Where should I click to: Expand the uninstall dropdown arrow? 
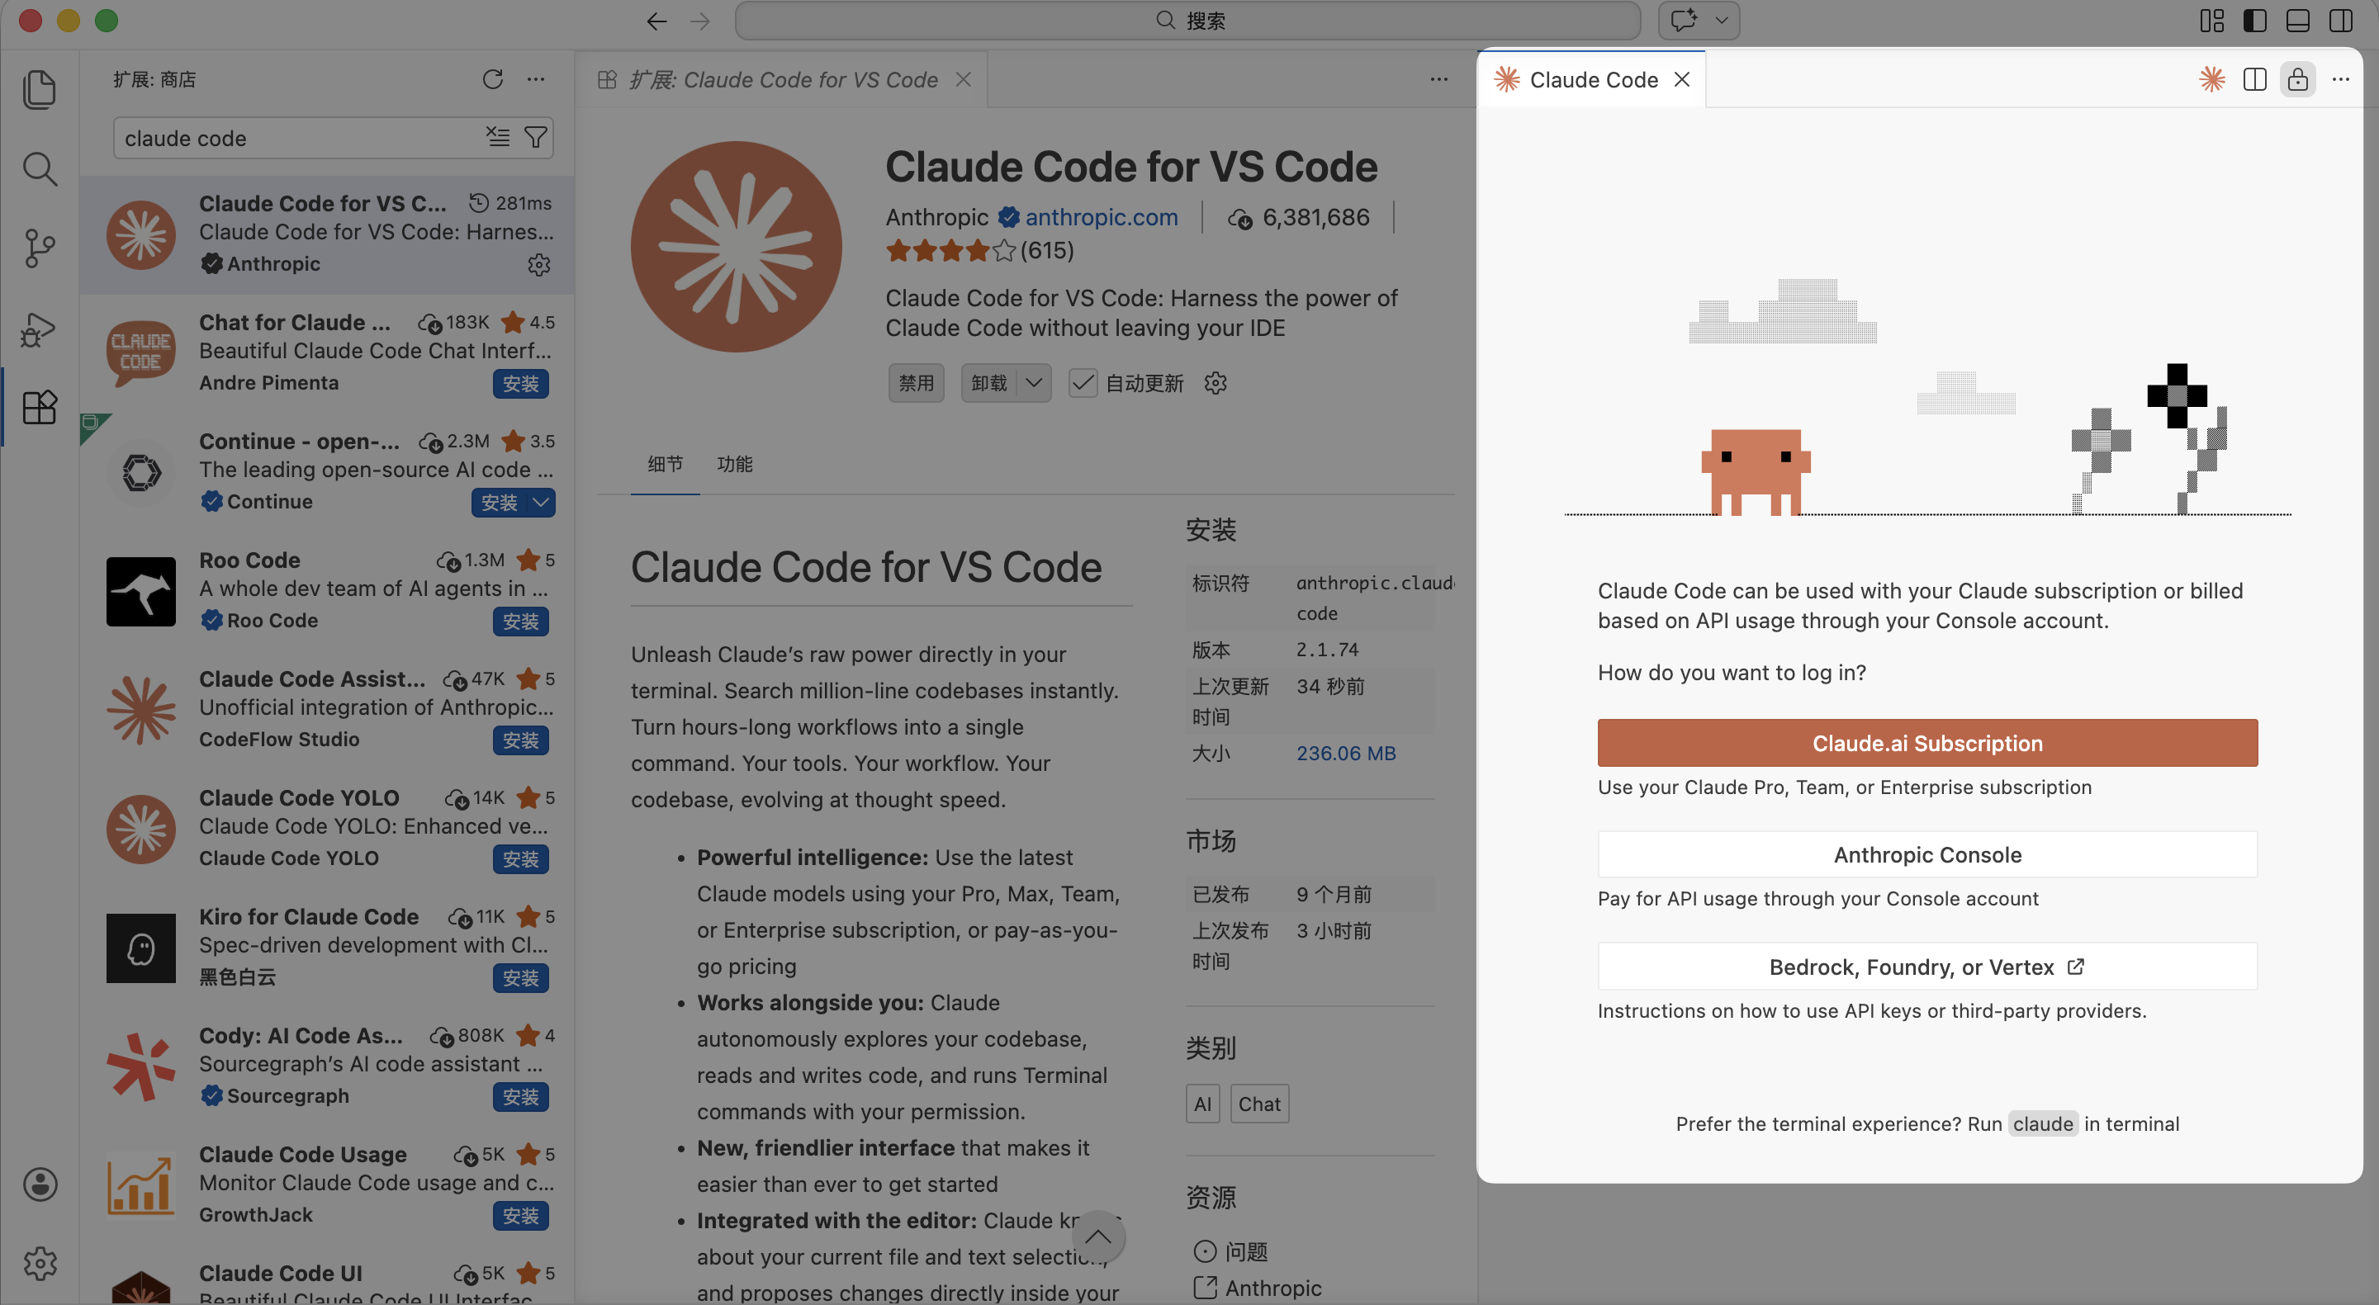(1033, 383)
